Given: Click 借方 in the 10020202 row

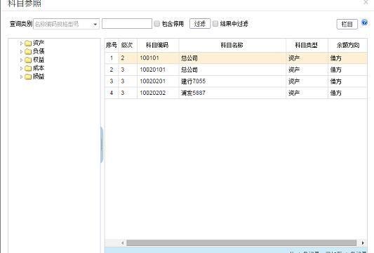Looking at the screenshot, I should click(x=336, y=93).
